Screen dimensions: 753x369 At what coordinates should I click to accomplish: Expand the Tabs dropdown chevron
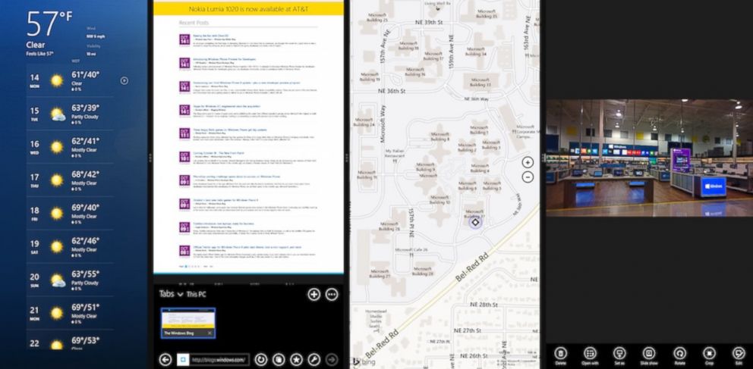tap(180, 294)
